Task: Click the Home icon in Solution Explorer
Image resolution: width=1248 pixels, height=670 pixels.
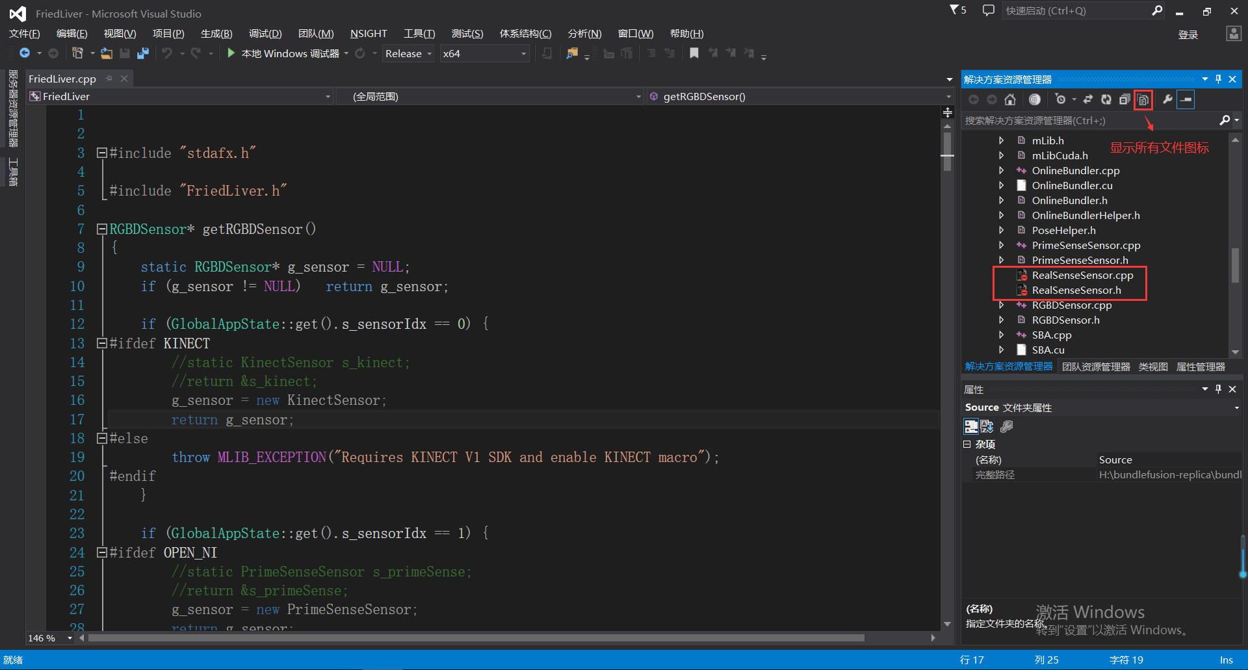Action: point(1010,99)
